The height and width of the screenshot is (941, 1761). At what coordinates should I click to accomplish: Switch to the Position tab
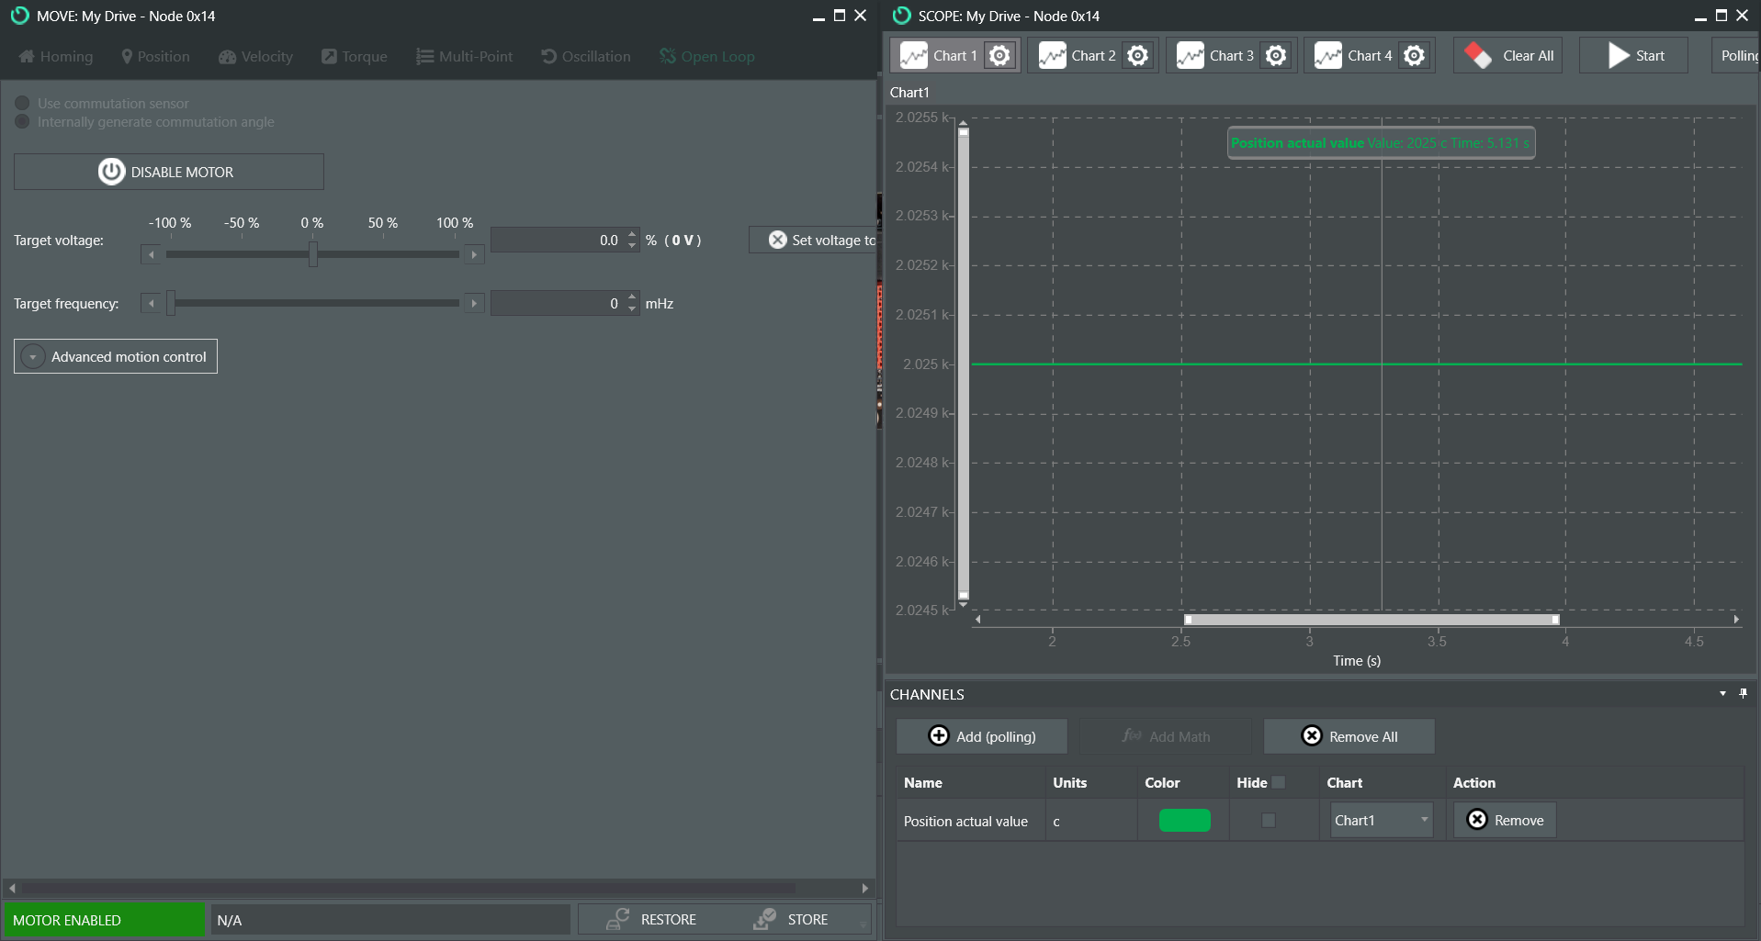pos(155,56)
